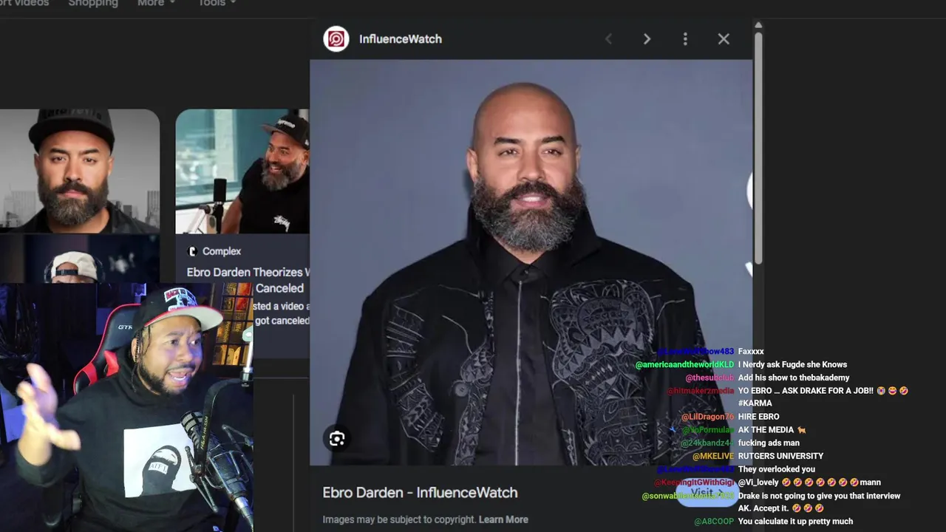Click the preview panel scrollbar thumb

point(758,146)
